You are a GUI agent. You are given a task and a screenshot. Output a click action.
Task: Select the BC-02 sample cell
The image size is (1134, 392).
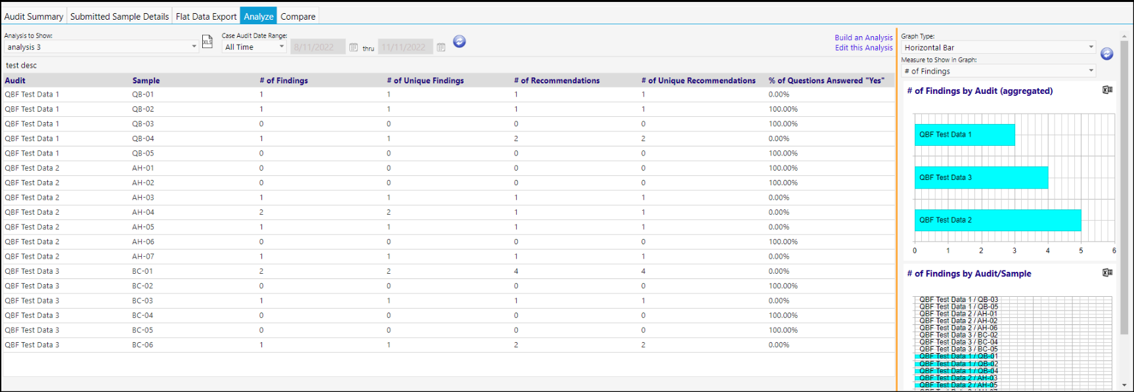pos(142,286)
